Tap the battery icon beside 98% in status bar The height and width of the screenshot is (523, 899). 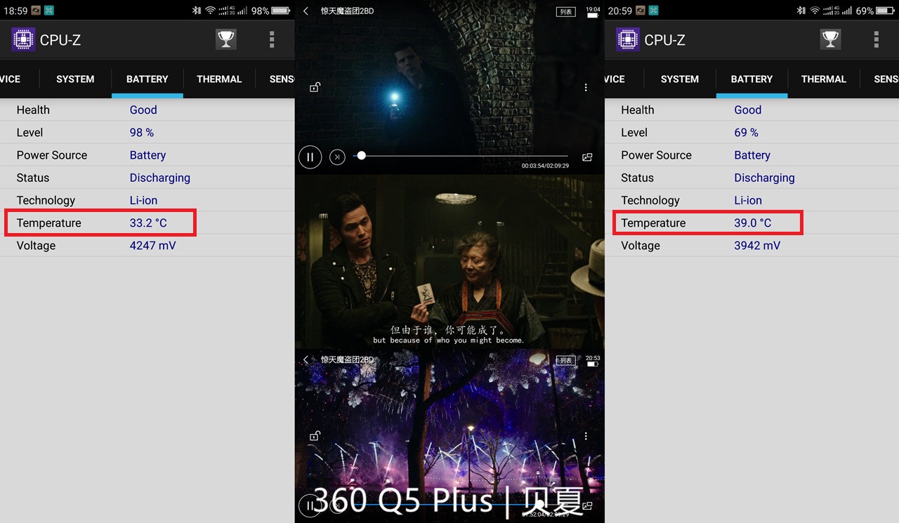[x=281, y=11]
